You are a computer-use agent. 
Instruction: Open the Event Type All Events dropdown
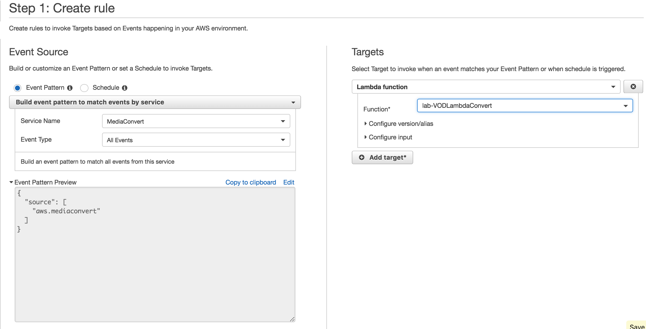(196, 140)
